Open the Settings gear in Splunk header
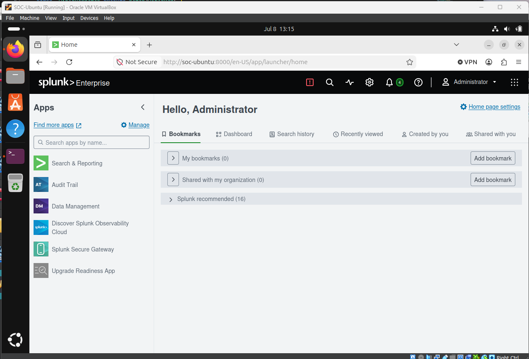529x359 pixels. (x=370, y=82)
